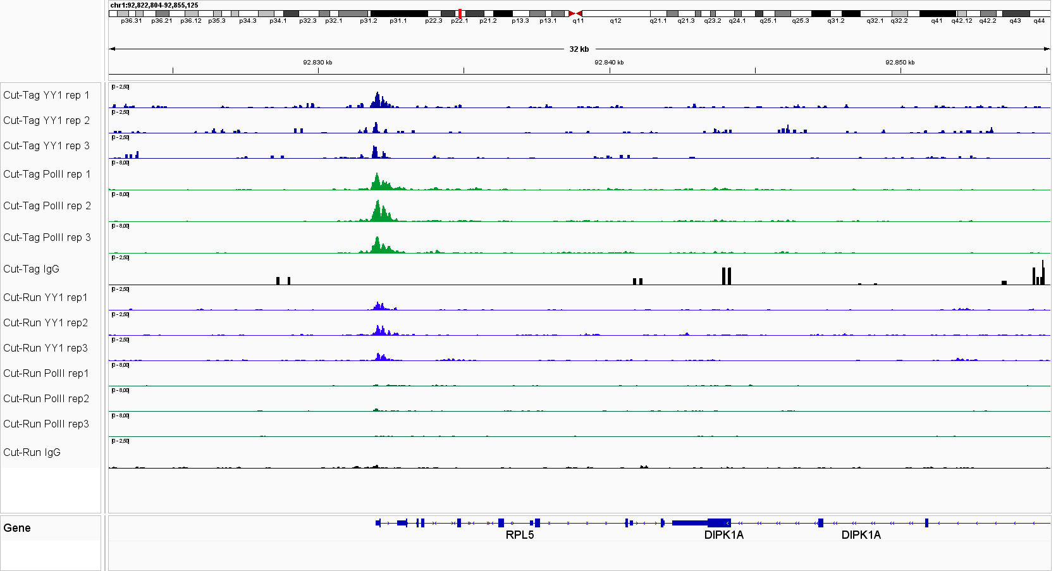Click the 92,840 kb ruler position
Screen dimensions: 1063x571
click(609, 63)
